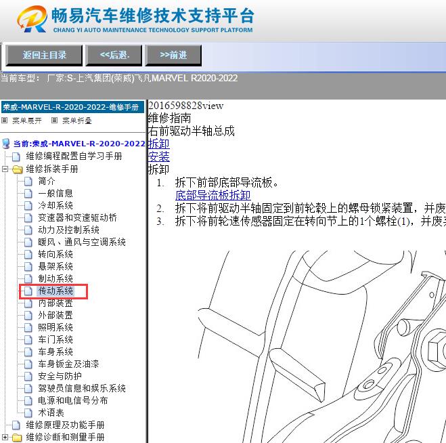
Task: Click page icon beside 传动系统
Action: [x=28, y=291]
